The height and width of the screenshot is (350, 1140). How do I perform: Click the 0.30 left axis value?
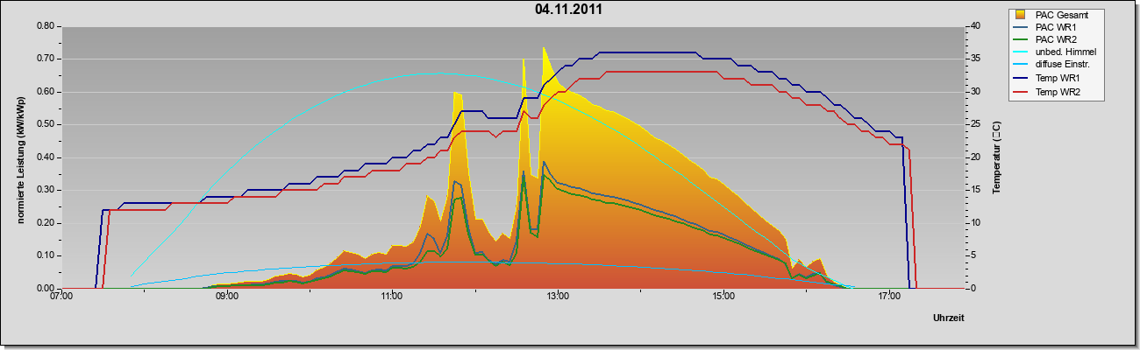pyautogui.click(x=46, y=191)
